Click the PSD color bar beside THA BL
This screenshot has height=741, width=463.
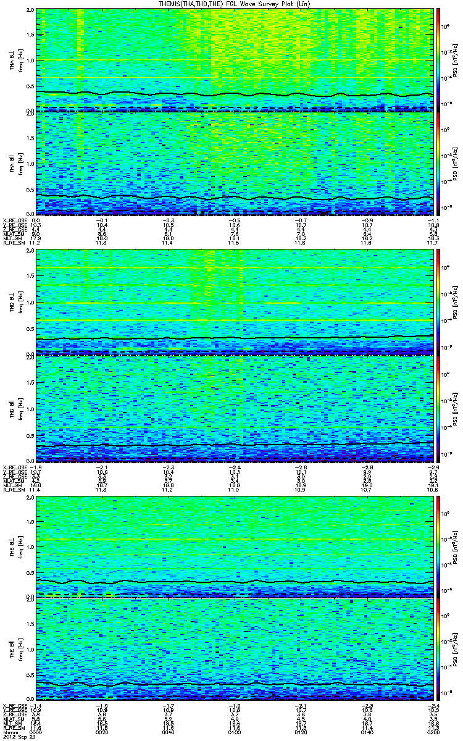[x=438, y=60]
